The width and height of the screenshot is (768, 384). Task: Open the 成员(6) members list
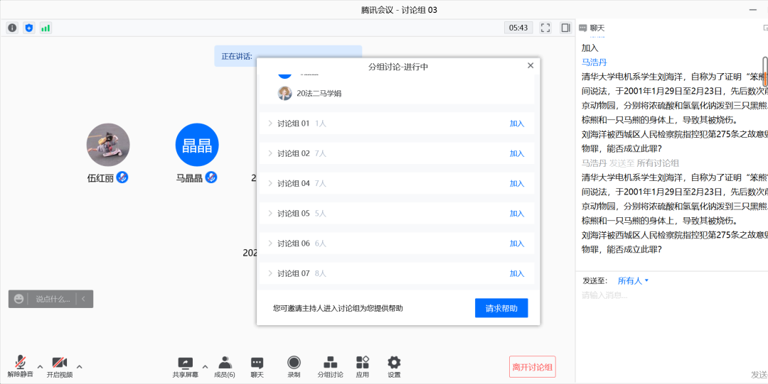[225, 366]
